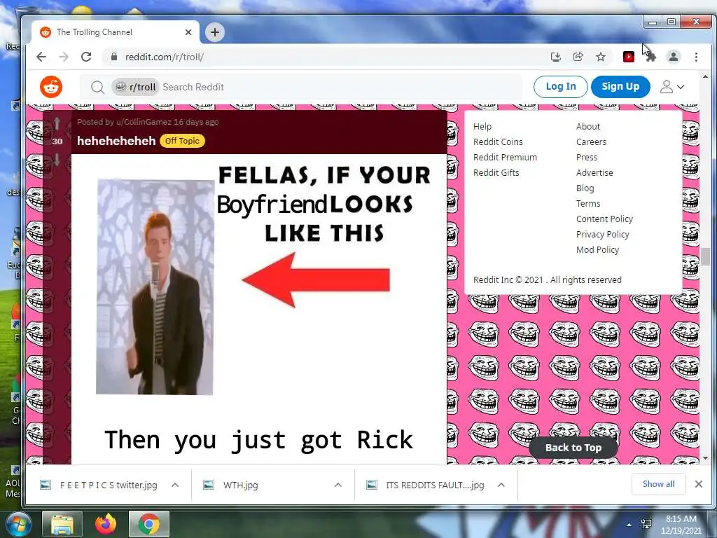Click the address bar URL reddit.com/r/troll/
Image resolution: width=717 pixels, height=538 pixels.
click(164, 57)
